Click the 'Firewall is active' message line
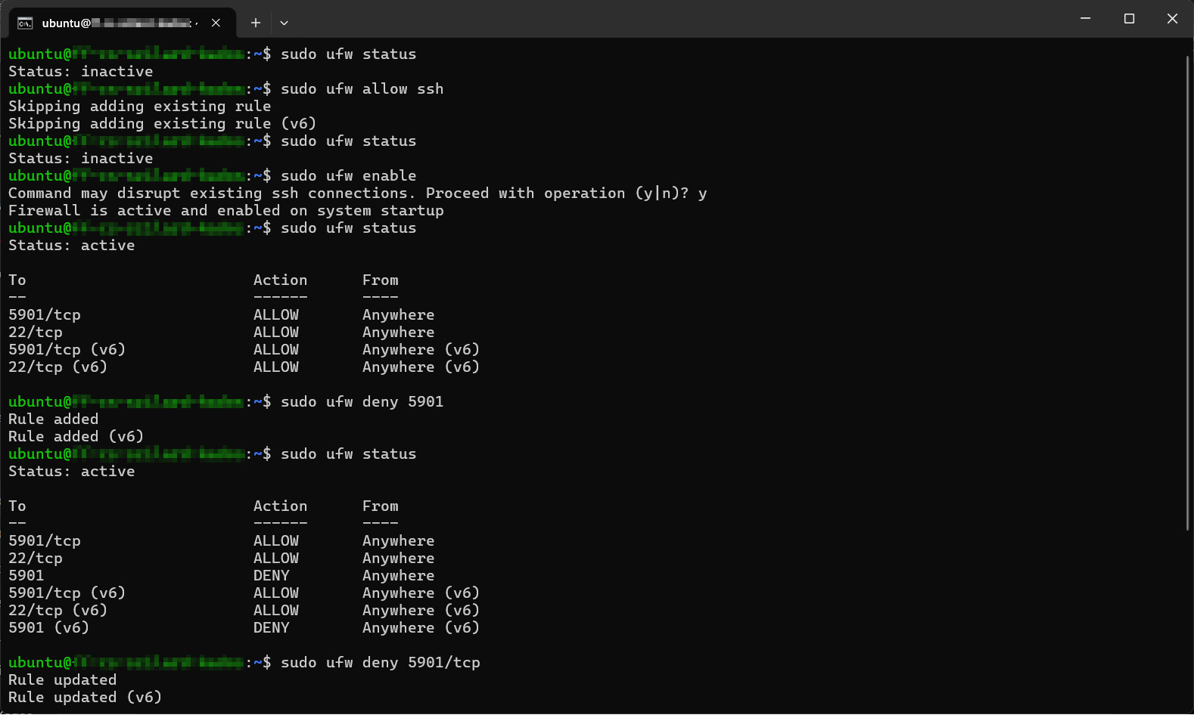Viewport: 1194px width, 715px height. (226, 210)
